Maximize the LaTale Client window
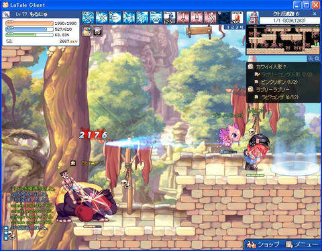This screenshot has height=251, width=322. (307, 5)
